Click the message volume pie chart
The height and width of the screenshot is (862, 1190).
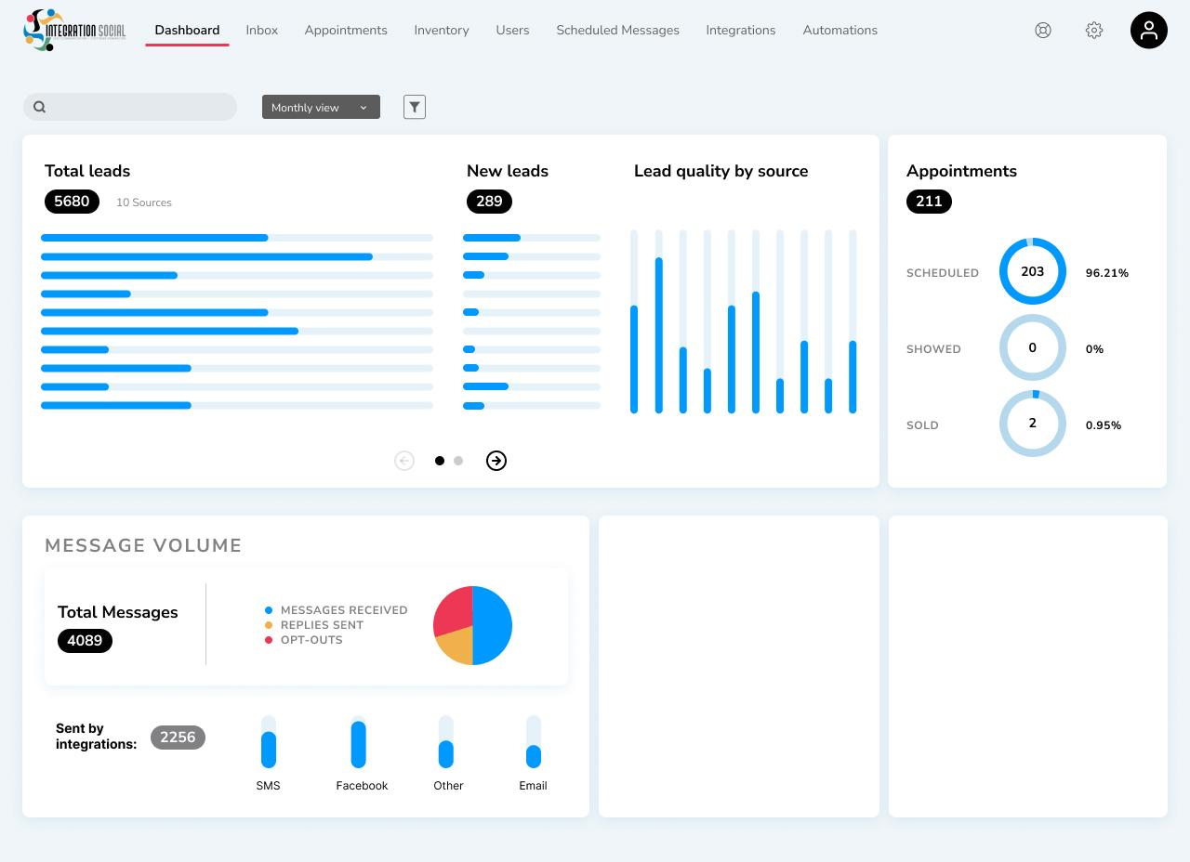point(472,625)
